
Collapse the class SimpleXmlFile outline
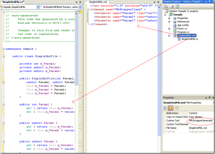pyautogui.click(x=4, y=56)
